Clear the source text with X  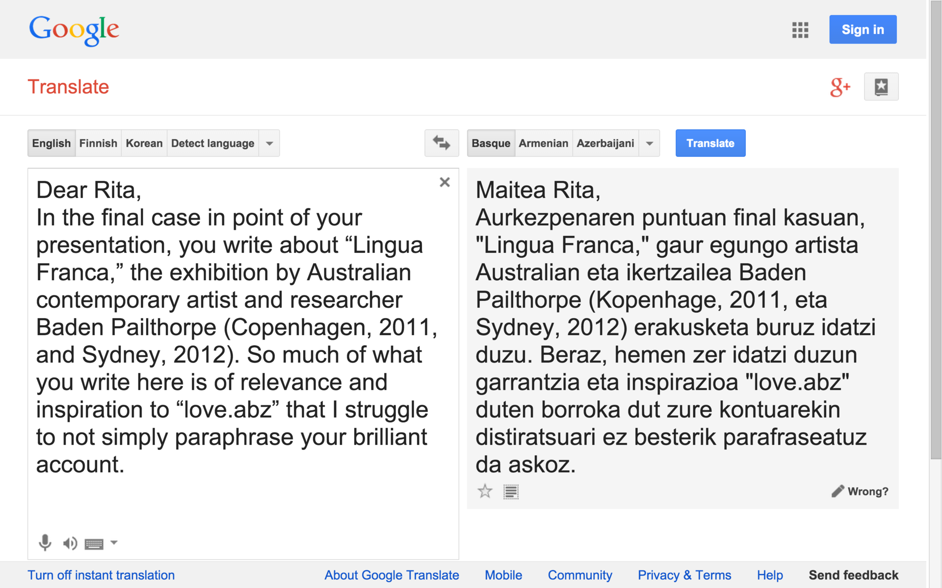pyautogui.click(x=445, y=182)
